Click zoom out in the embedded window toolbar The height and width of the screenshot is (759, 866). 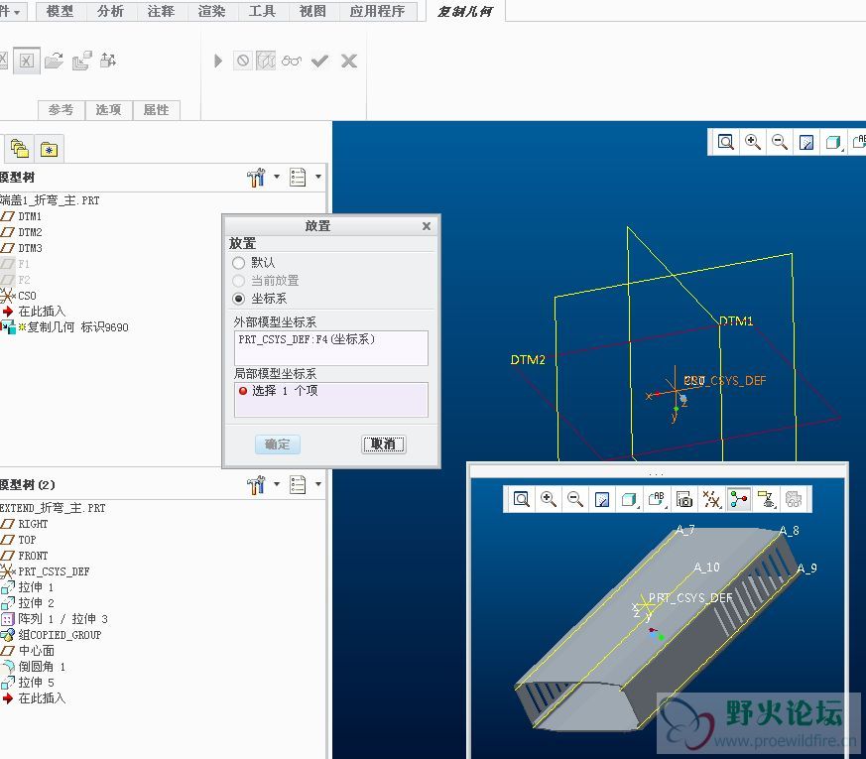coord(573,499)
